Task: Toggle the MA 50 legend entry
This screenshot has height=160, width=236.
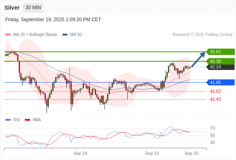Action: [72, 35]
